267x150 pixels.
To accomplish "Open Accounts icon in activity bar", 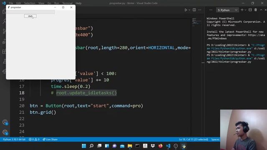I will [5, 122].
